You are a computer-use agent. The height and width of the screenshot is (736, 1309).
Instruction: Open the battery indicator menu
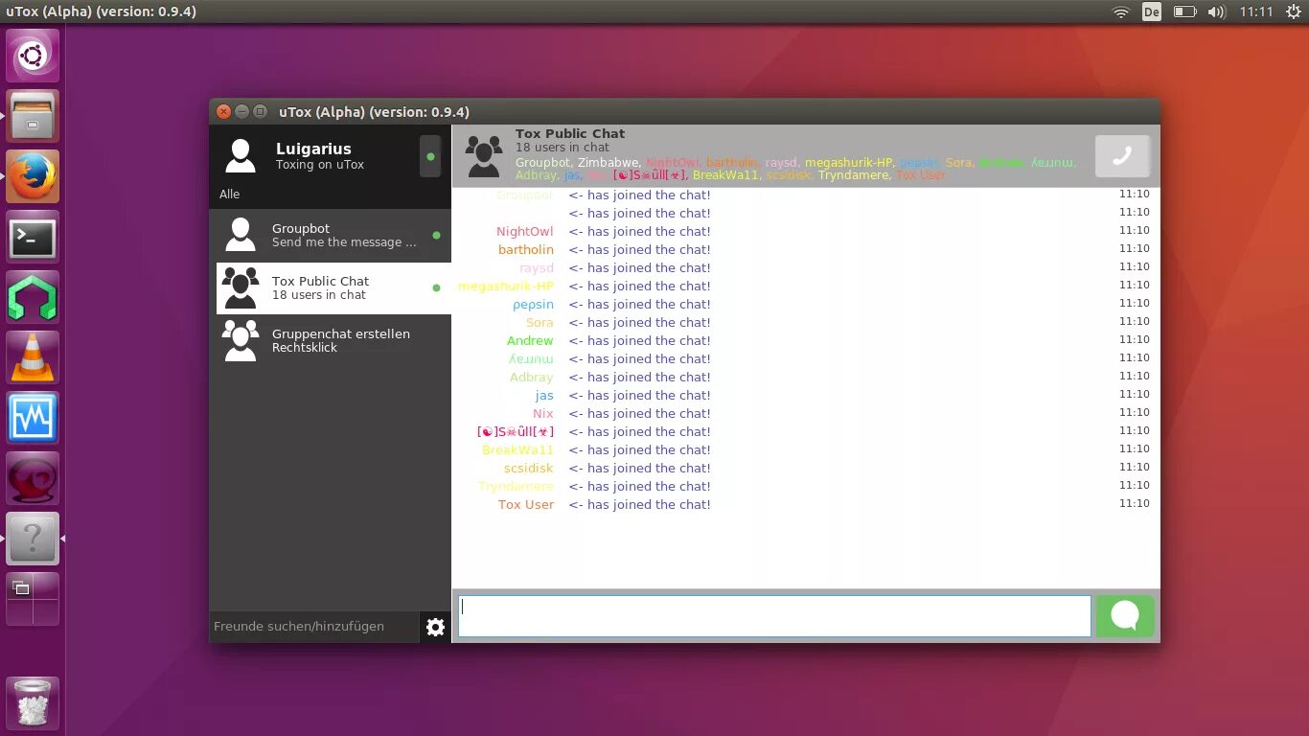(x=1185, y=11)
